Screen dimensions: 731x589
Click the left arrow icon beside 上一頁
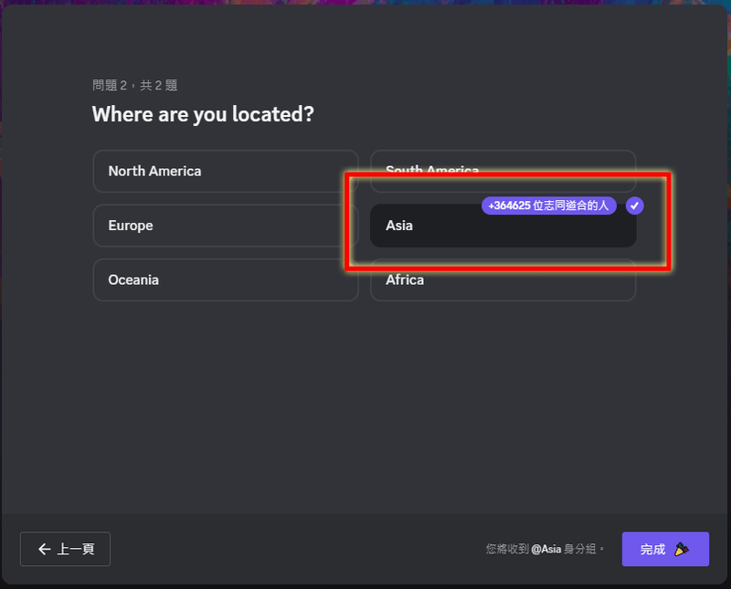(44, 550)
